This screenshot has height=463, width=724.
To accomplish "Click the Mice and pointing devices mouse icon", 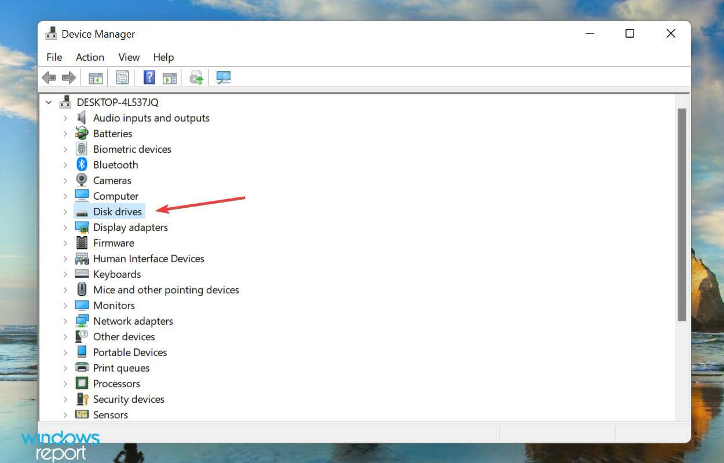I will click(82, 289).
